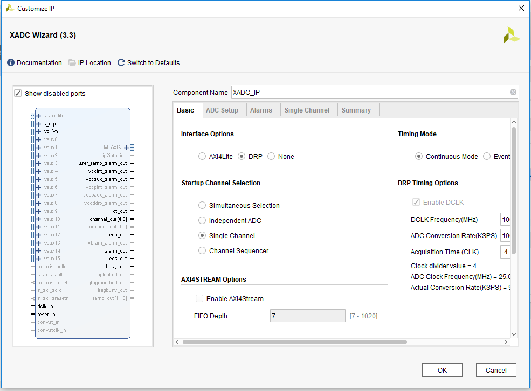Toggle Enable DCLK checkbox

[416, 202]
